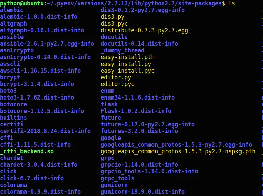
Task: Click the 'altgraph' directory name
Action: coord(13,24)
